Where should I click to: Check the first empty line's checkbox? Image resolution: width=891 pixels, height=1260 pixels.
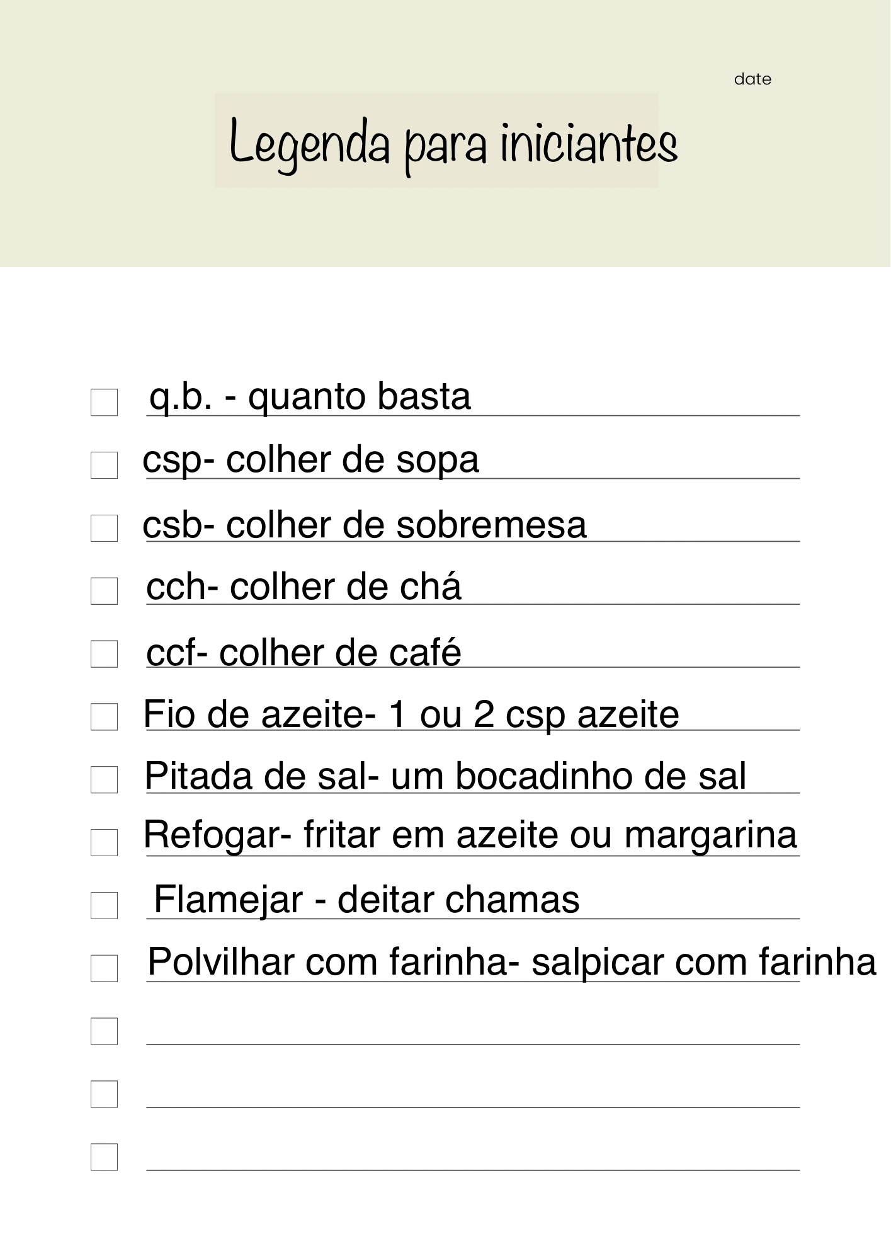pyautogui.click(x=104, y=1031)
